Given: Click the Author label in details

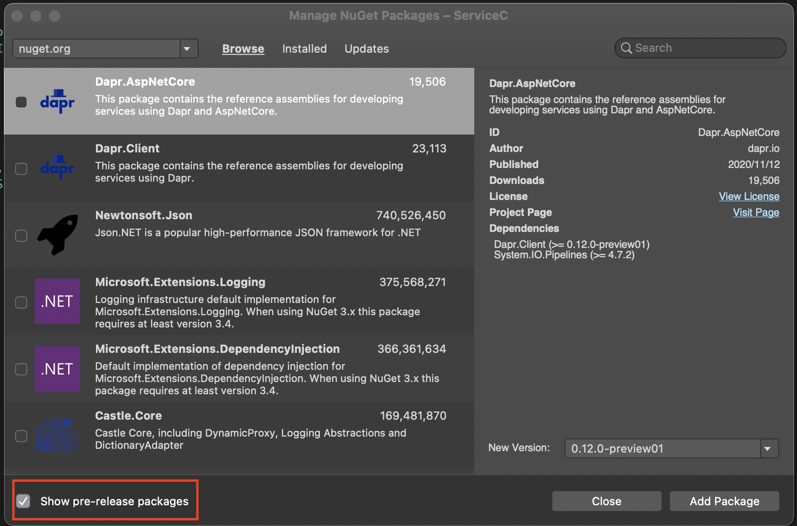Looking at the screenshot, I should pos(506,148).
